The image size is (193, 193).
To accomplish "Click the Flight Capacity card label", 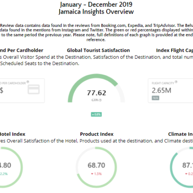I will (x=163, y=83).
